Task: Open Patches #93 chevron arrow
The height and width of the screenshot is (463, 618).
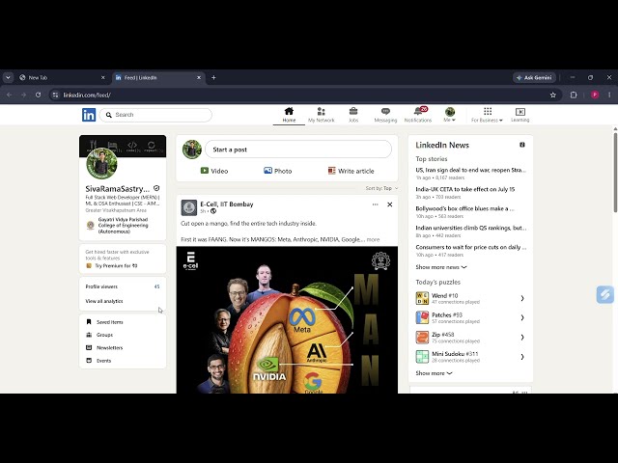Action: tap(522, 317)
